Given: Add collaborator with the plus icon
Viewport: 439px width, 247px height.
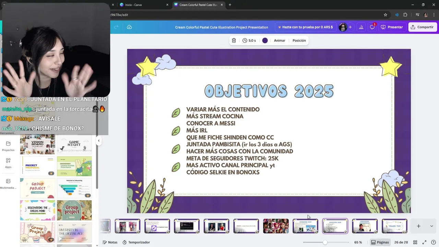Looking at the screenshot, I should (x=350, y=27).
